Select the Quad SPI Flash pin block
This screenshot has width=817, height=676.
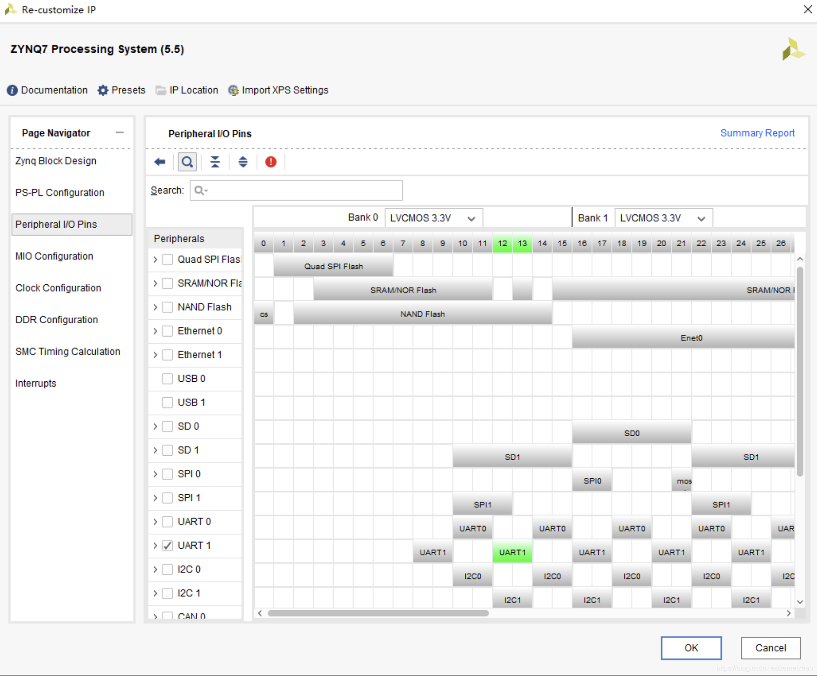click(x=333, y=266)
